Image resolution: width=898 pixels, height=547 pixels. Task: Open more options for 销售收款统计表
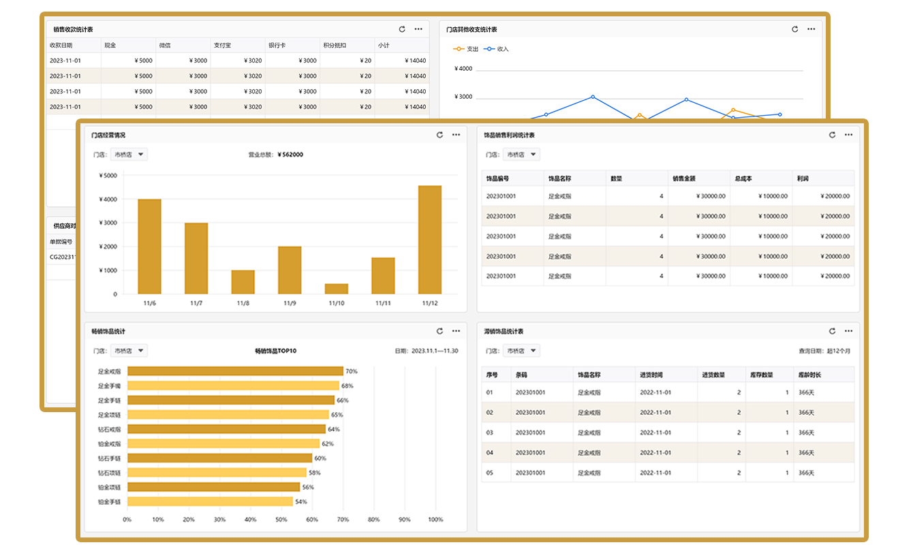pos(418,29)
